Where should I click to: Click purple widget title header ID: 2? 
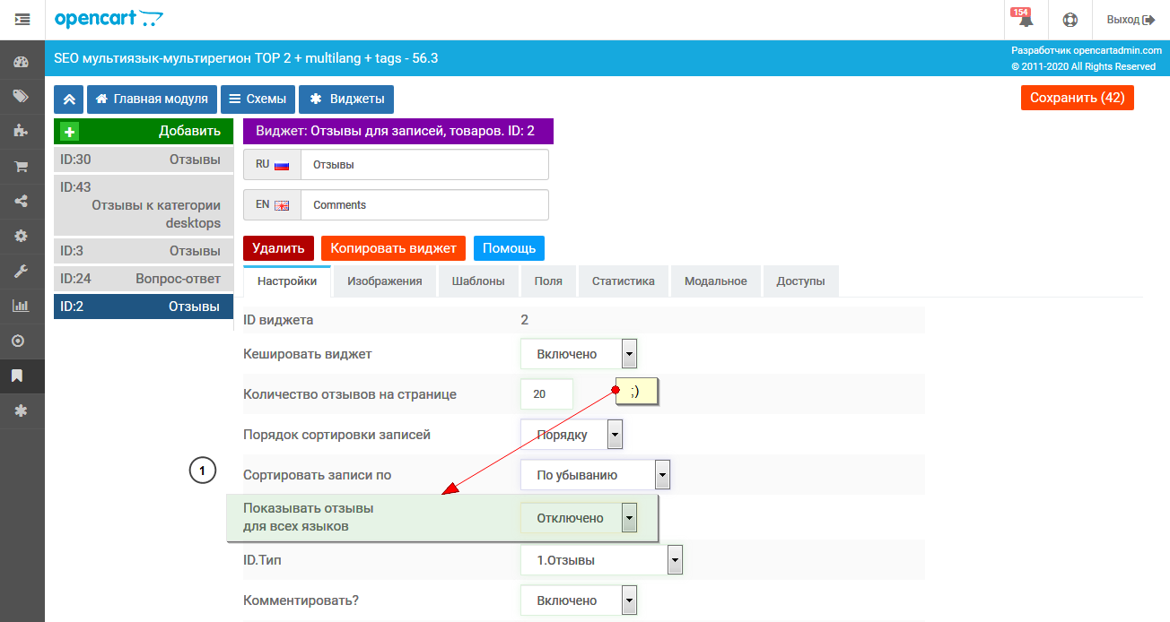tap(398, 131)
